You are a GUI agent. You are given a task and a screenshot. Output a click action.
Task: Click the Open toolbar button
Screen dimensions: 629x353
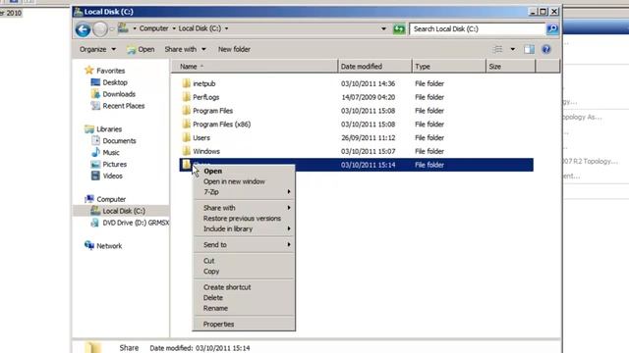point(141,49)
